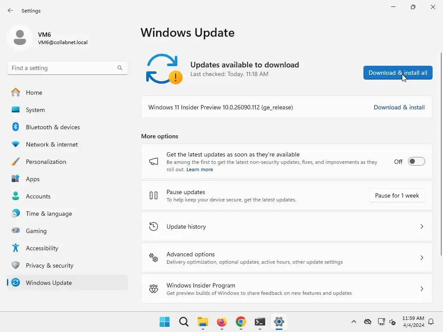Click the Bluetooth icon in sidebar

point(16,127)
